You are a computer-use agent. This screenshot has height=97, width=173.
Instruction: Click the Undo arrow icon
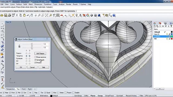coord(28,15)
